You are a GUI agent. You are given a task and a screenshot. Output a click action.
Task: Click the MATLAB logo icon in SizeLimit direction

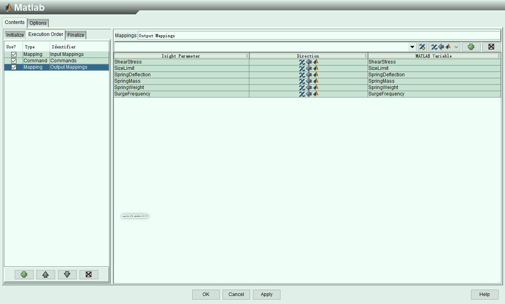[x=316, y=68]
